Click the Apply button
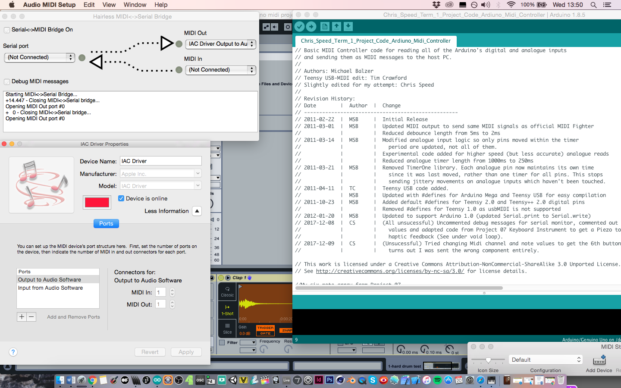The image size is (621, 388). click(186, 352)
